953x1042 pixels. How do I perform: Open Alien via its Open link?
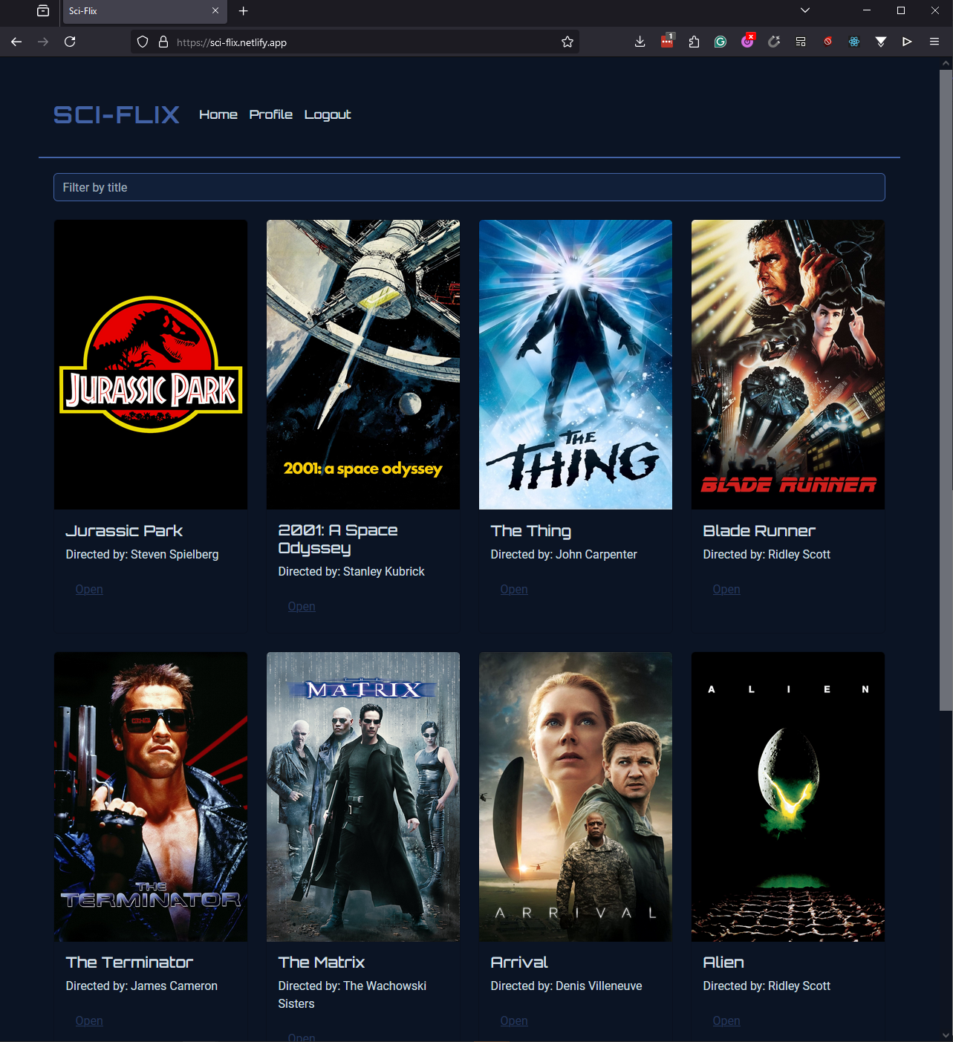(x=726, y=1020)
